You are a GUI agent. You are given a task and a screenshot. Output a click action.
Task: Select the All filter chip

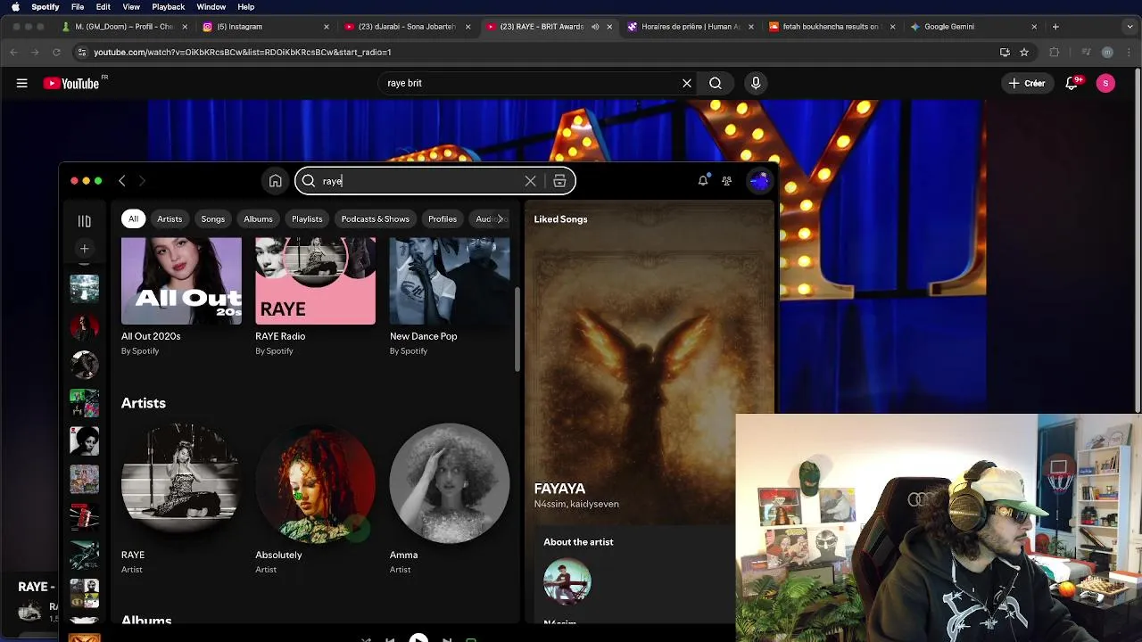point(133,218)
